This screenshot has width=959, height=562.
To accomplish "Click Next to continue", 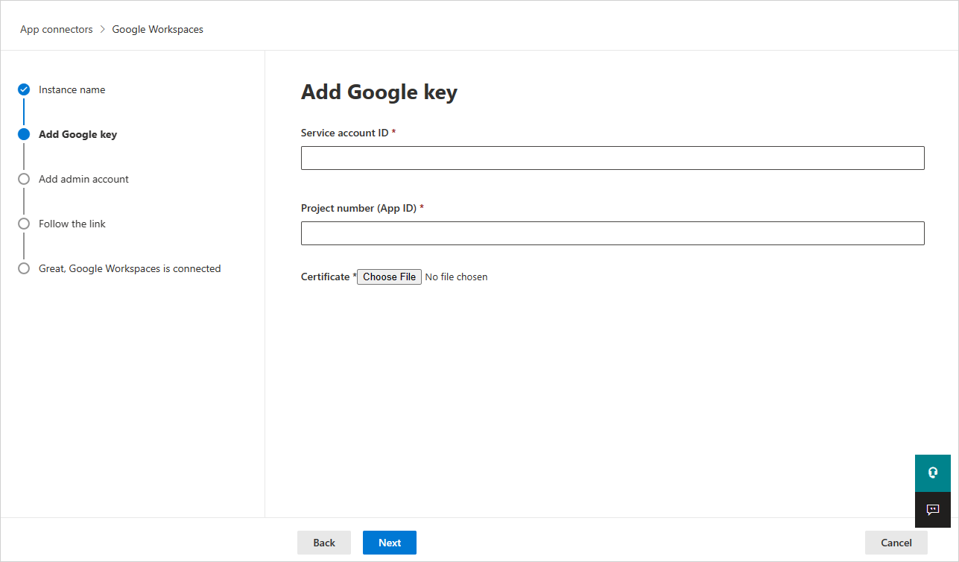I will pos(389,543).
